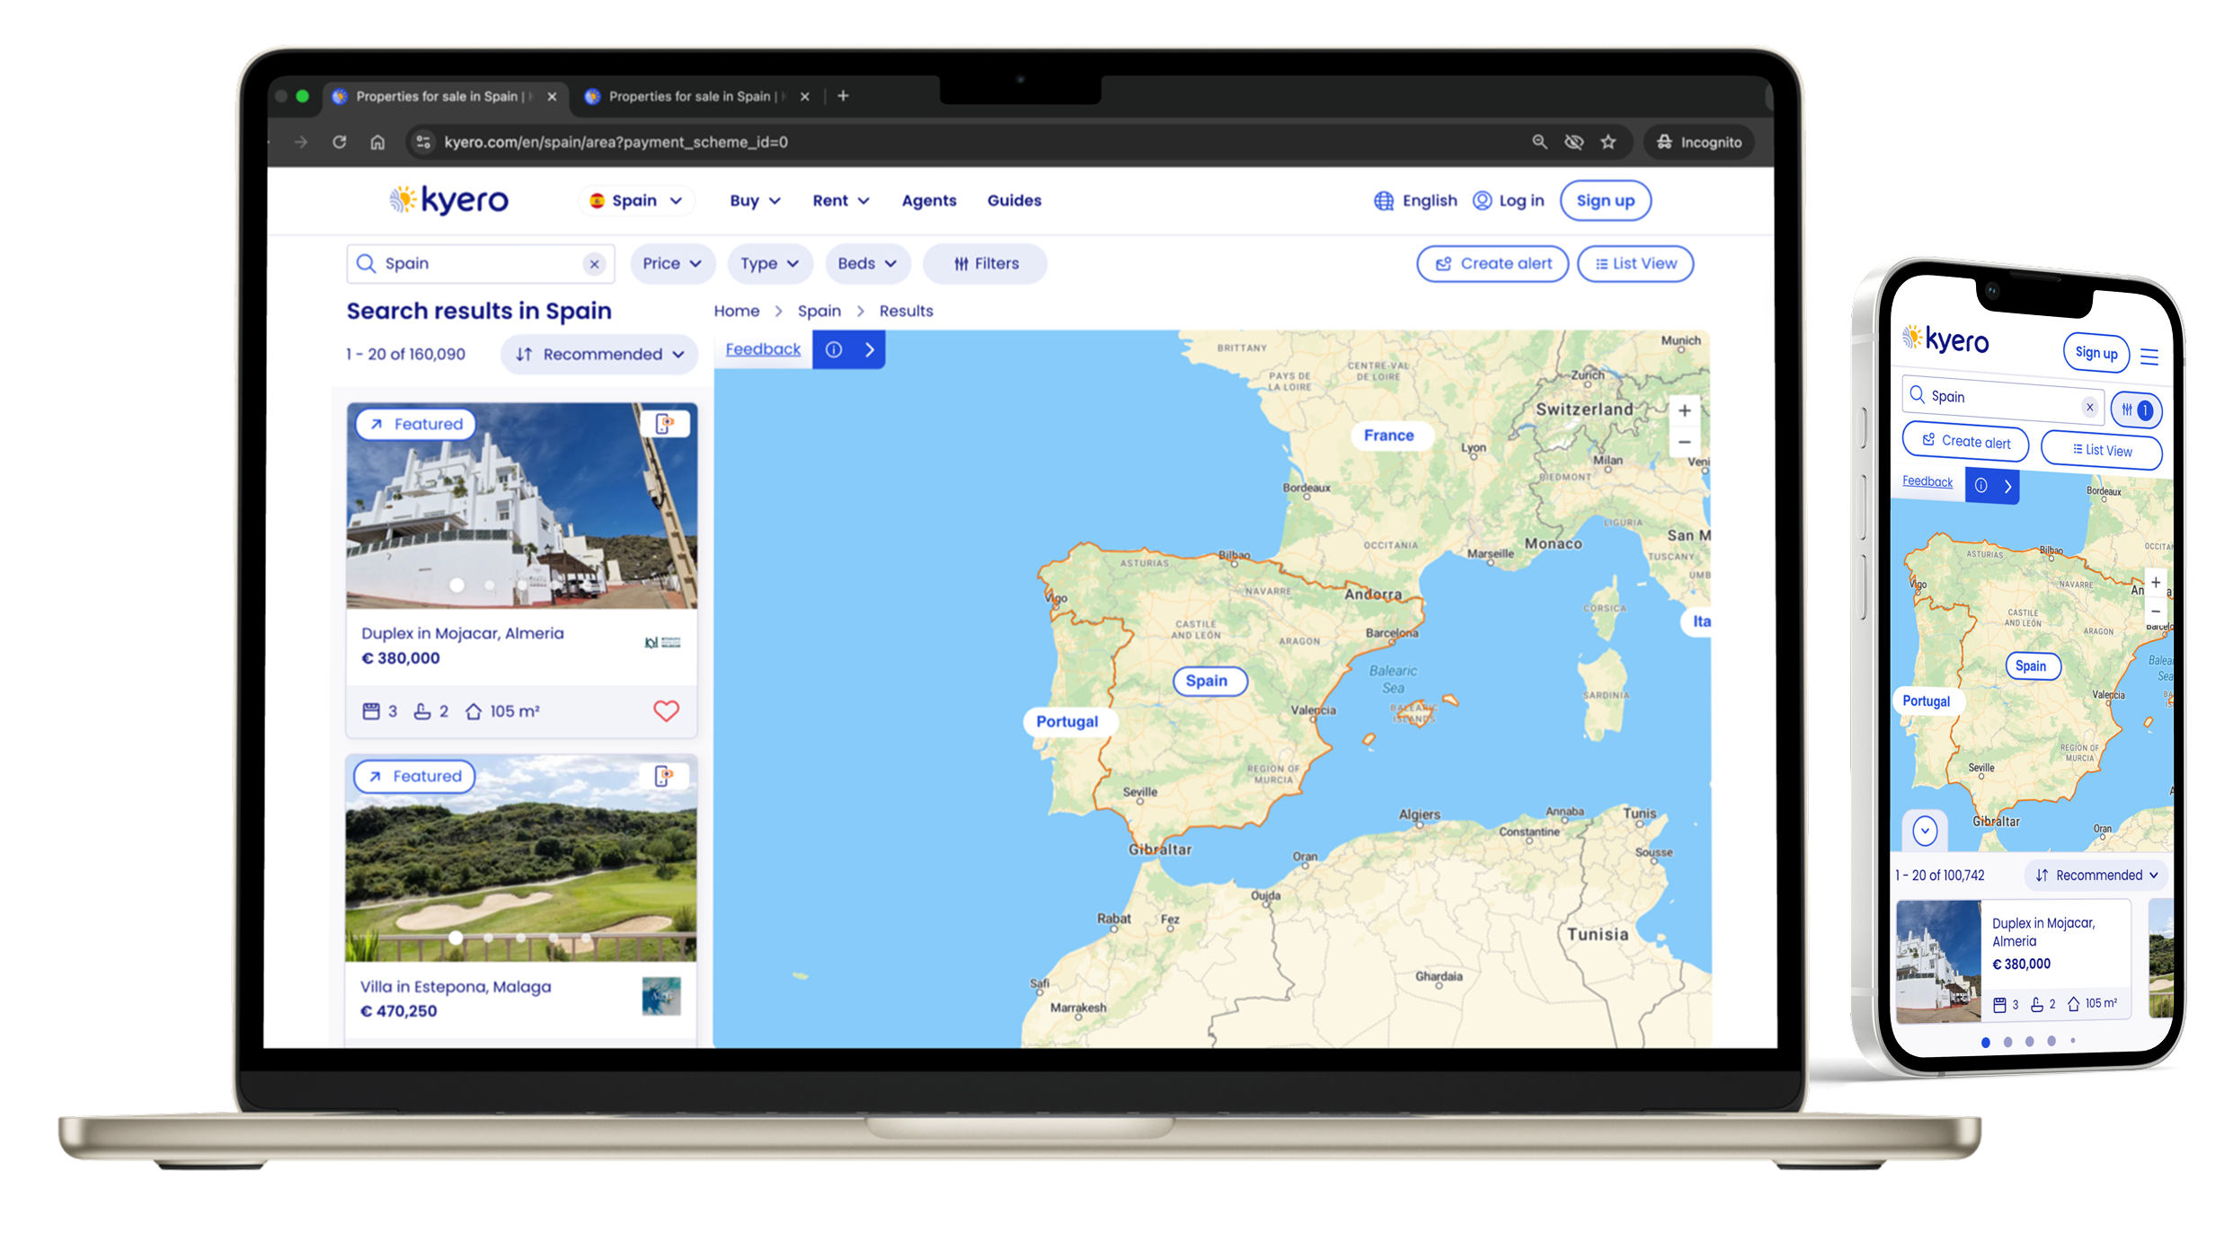Save Mojacar duplex with heart icon

666,711
